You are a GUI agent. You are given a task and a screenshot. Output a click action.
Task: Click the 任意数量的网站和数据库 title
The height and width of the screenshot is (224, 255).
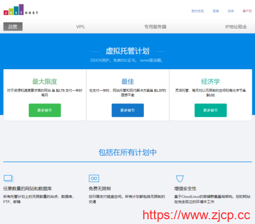click(28, 188)
